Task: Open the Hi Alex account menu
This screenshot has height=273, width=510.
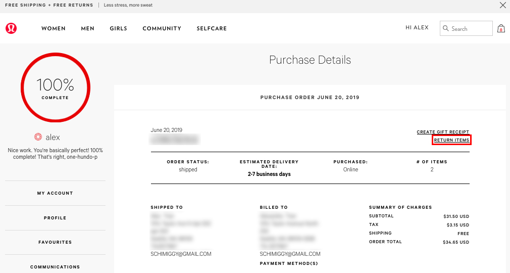Action: click(x=417, y=28)
